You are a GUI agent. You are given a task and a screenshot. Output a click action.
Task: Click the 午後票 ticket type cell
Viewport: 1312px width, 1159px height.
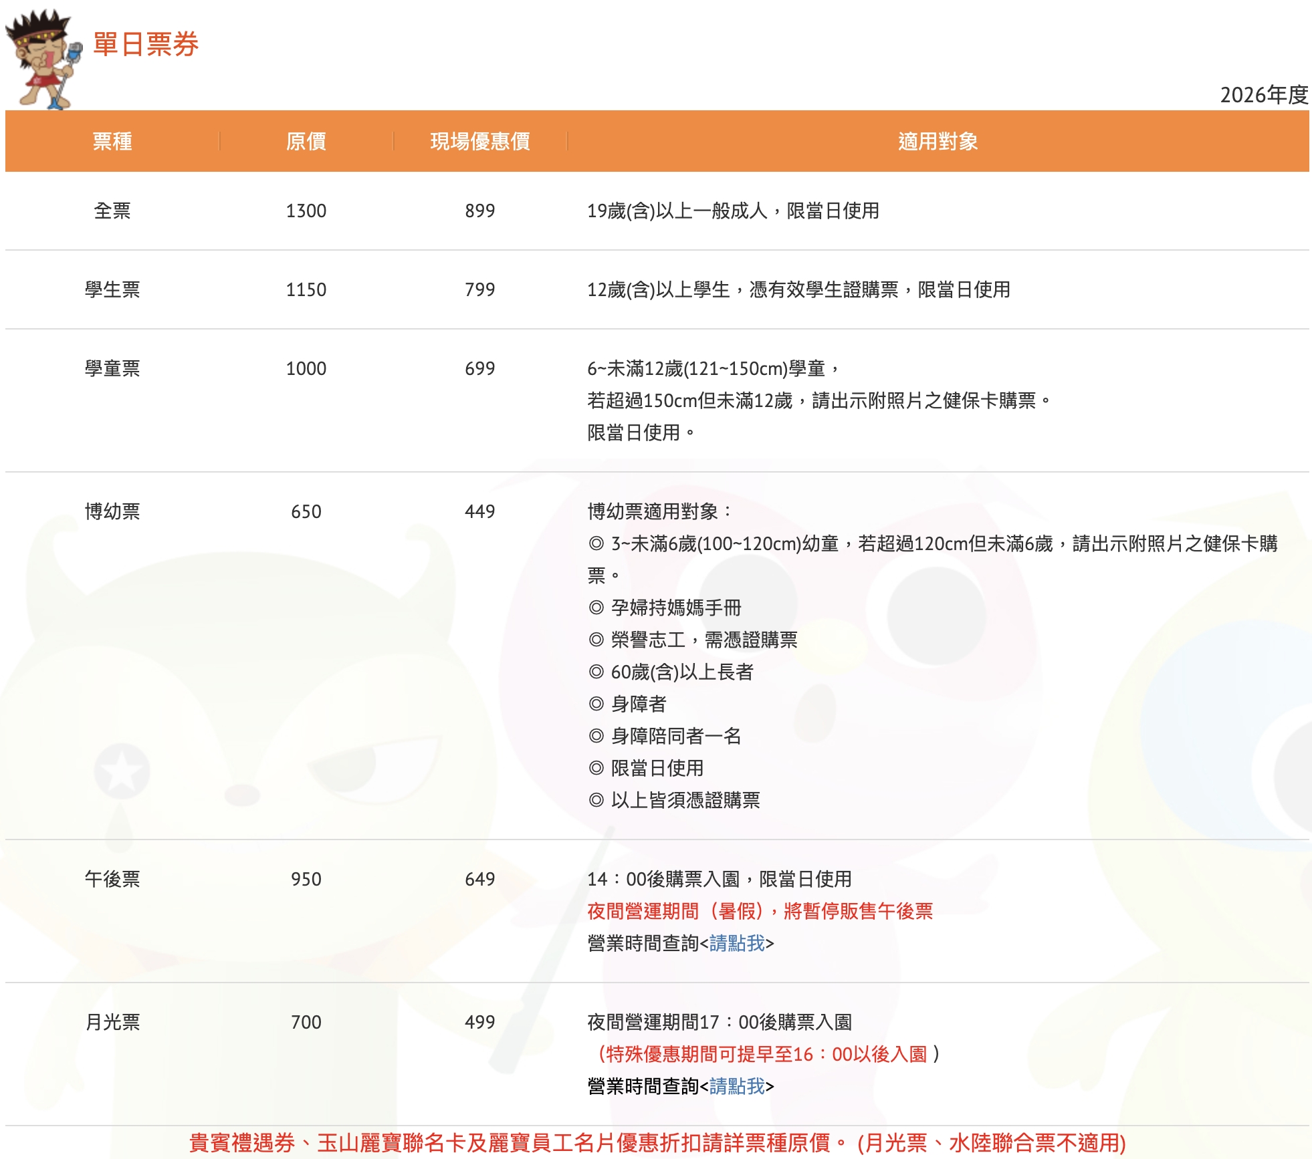[112, 879]
